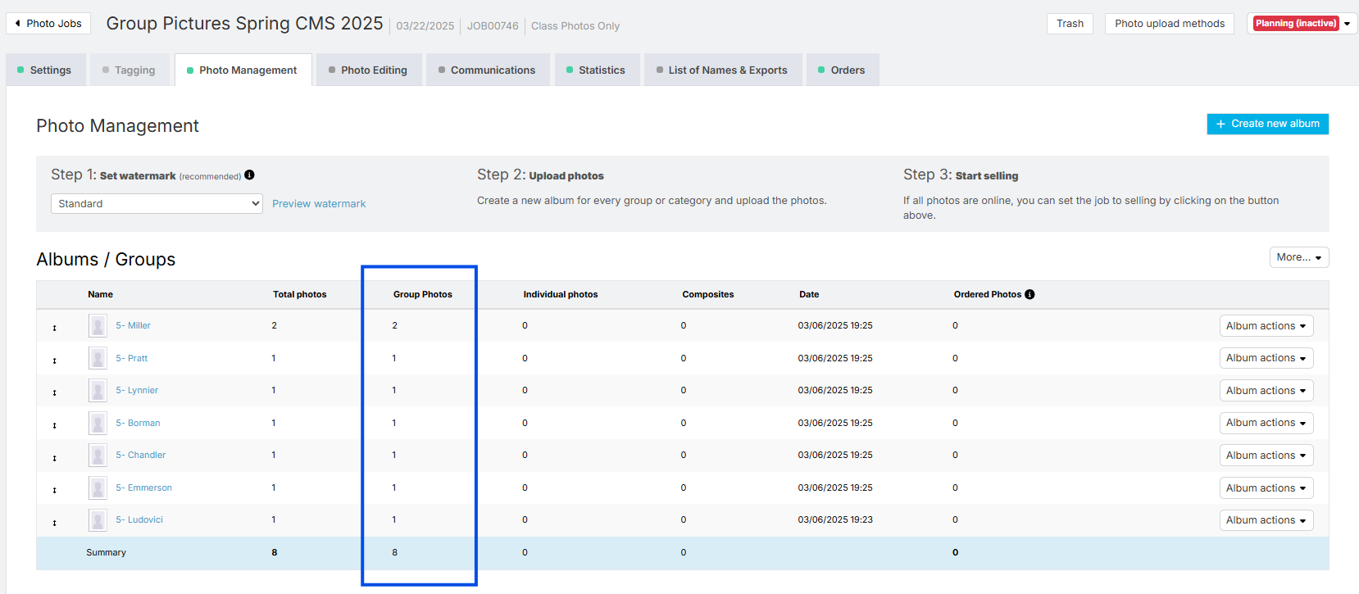The image size is (1359, 594).
Task: Click the watermark info icon in Step 1
Action: (x=249, y=175)
